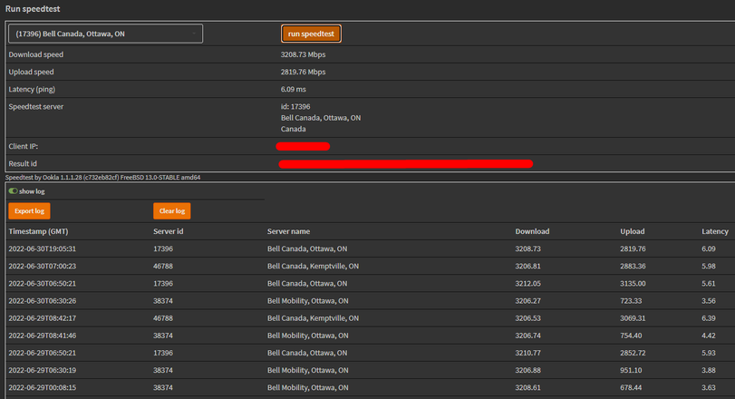Click the 2022-06-30T06:30:26 log entry
This screenshot has height=399, width=735.
[43, 300]
